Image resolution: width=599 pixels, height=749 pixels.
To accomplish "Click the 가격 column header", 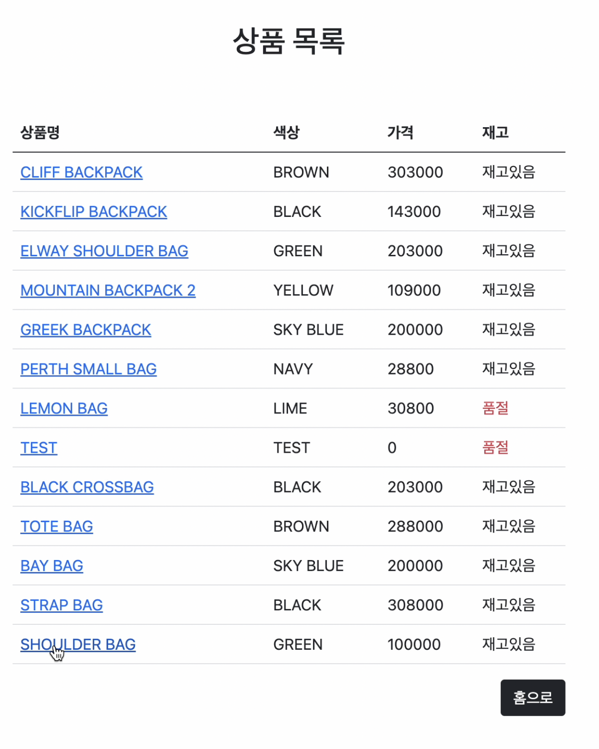I will pyautogui.click(x=400, y=132).
